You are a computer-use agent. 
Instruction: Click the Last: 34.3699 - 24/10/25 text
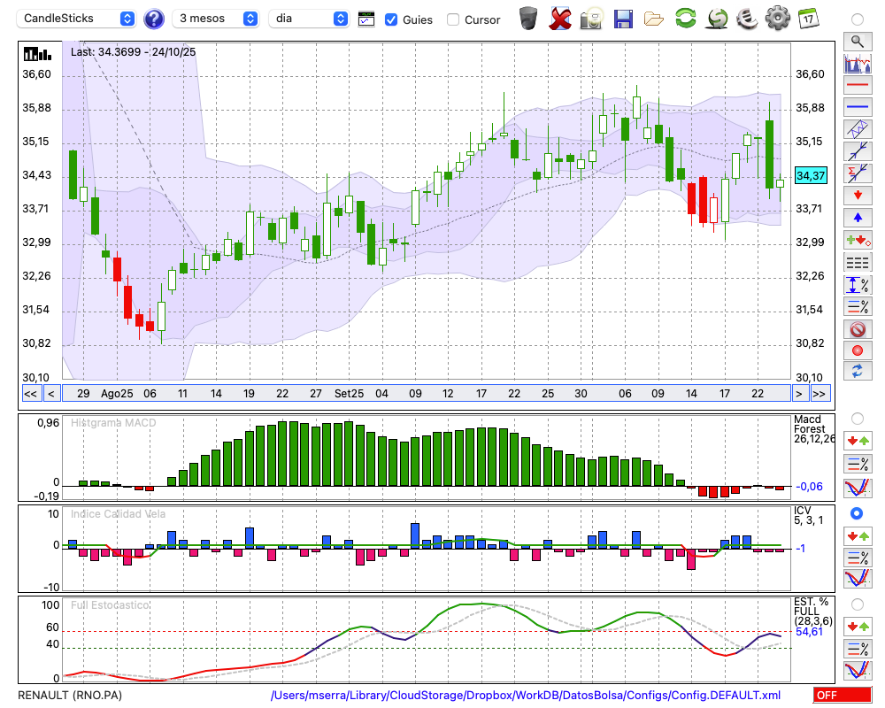point(134,52)
